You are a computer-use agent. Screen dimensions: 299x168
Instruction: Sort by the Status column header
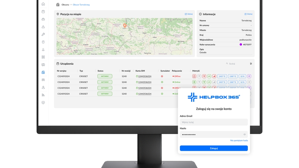click(100, 71)
